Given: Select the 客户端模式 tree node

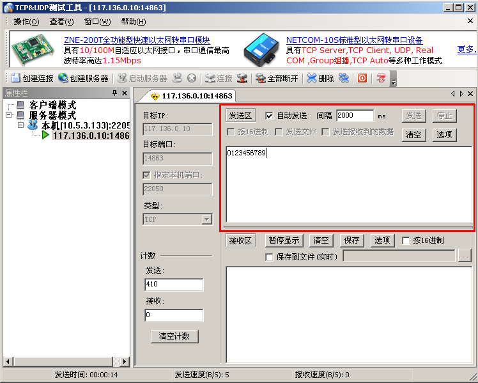Looking at the screenshot, I should point(52,106).
